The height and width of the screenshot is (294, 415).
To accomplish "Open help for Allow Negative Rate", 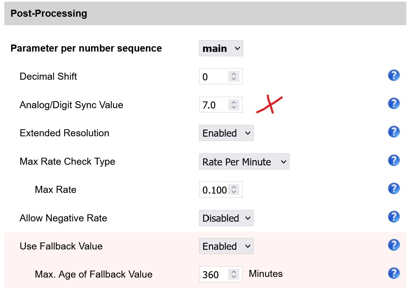I will pos(394,217).
